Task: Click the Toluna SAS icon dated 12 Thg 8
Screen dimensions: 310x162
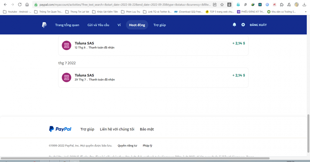Action: (66, 45)
